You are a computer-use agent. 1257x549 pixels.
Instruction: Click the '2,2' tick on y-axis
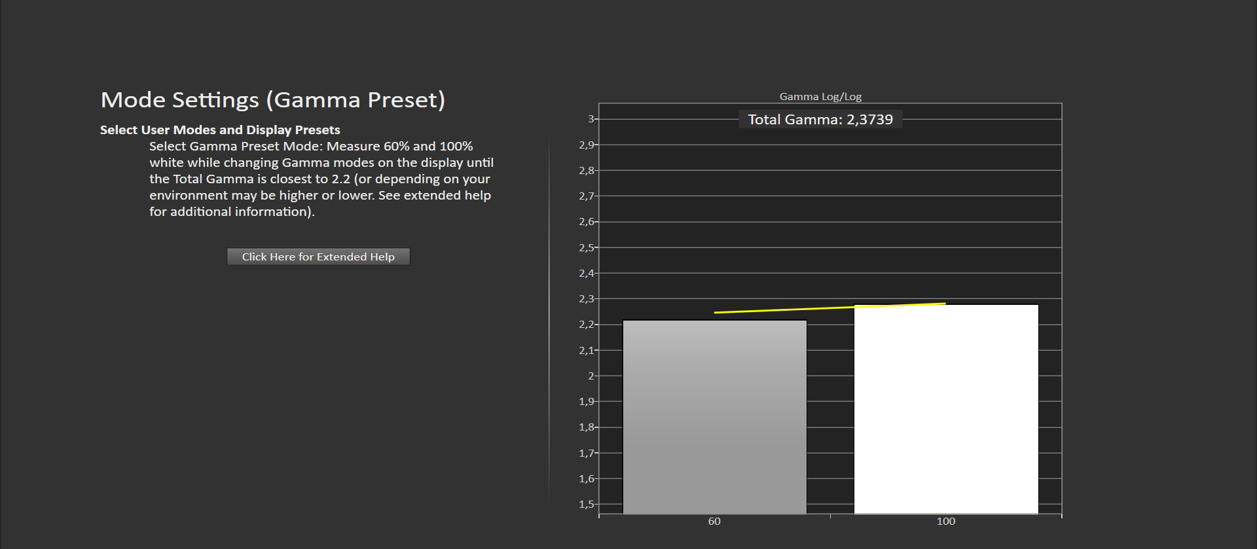pos(587,325)
